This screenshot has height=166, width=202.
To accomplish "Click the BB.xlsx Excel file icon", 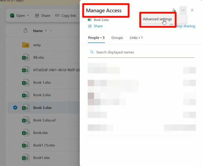I will point(25,57).
